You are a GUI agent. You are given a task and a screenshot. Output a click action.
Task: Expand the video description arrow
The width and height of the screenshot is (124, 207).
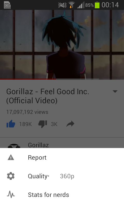coord(115,91)
